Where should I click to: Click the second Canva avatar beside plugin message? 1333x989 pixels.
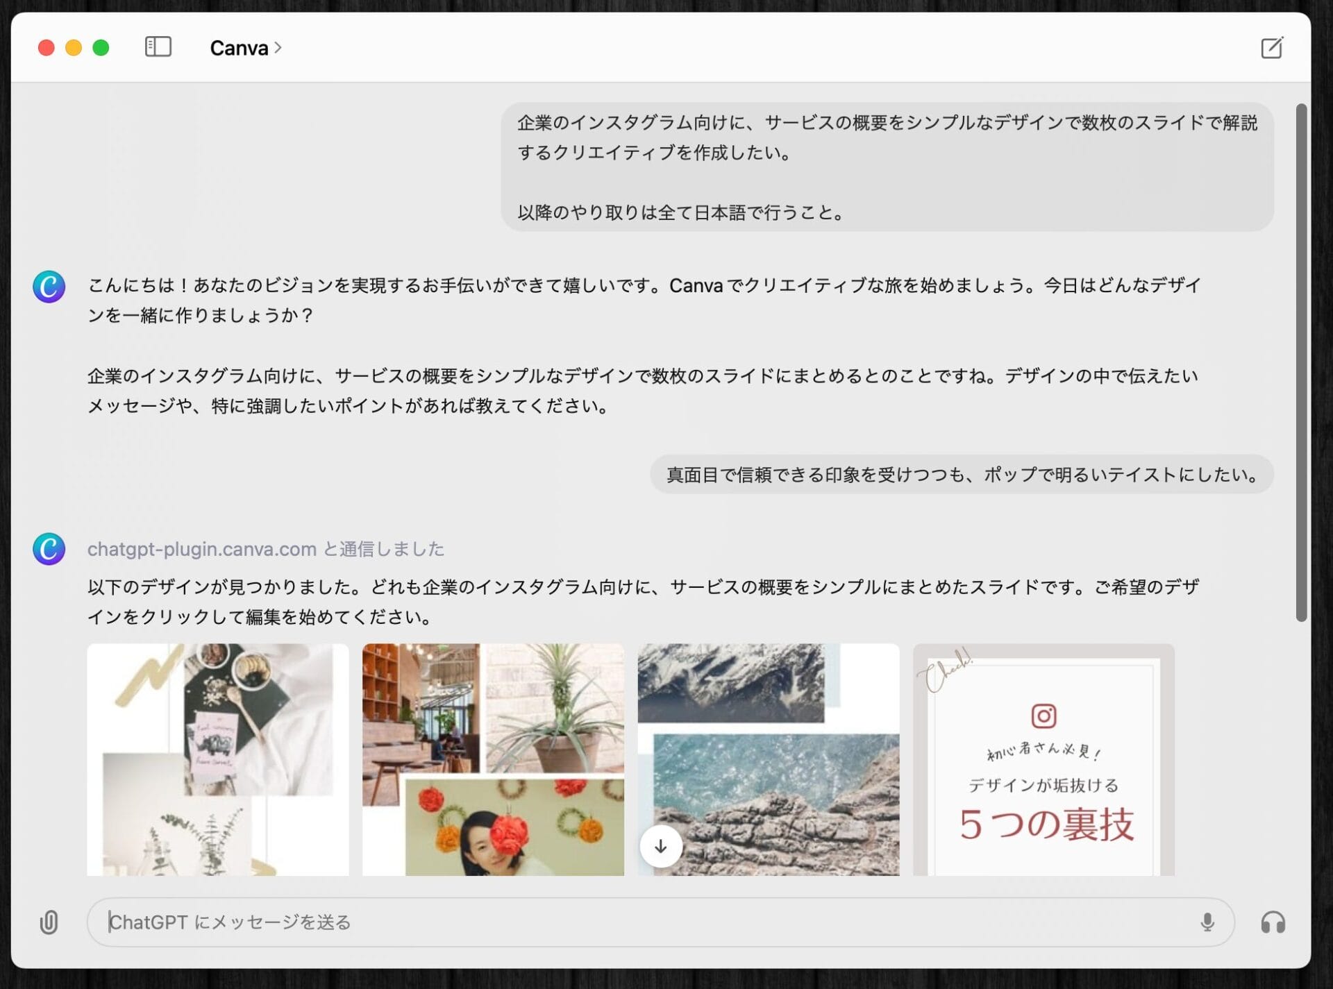49,549
